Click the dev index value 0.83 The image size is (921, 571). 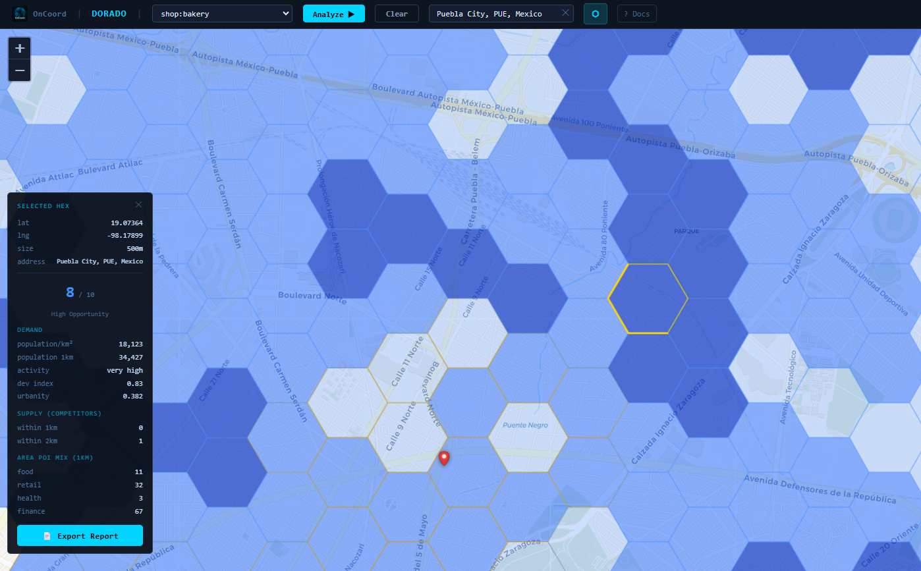point(135,383)
